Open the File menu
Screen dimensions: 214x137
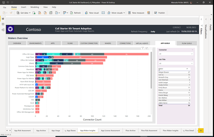(5, 7)
